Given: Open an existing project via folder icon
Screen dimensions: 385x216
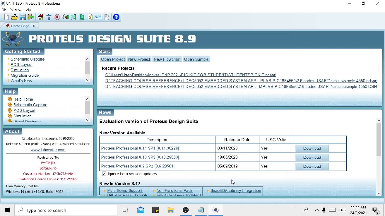Looking at the screenshot, I should (14, 17).
